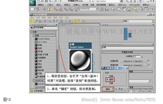Image resolution: width=163 pixels, height=104 pixels.
Task: Click the Open file folder icon
Action: click(x=42, y=1)
